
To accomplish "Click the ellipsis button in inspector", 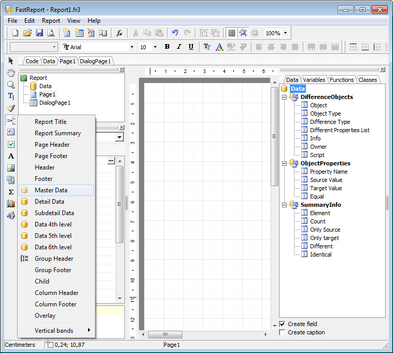I will (111, 160).
